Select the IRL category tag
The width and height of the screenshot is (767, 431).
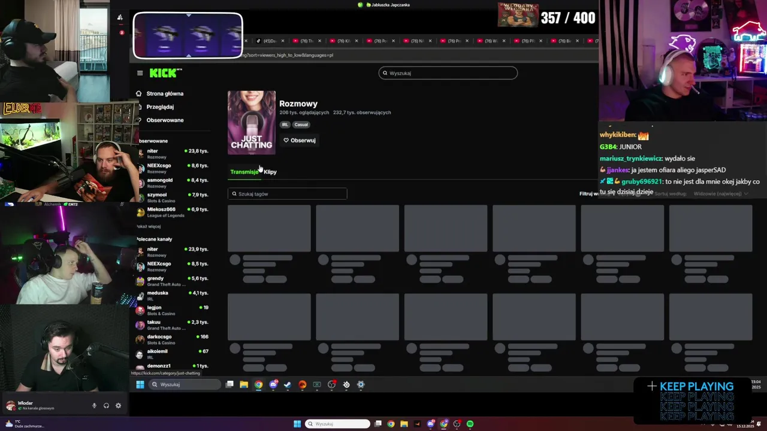click(x=285, y=125)
